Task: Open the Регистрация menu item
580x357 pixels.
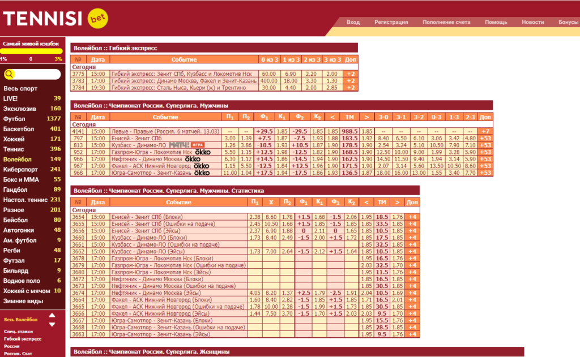Action: point(391,22)
